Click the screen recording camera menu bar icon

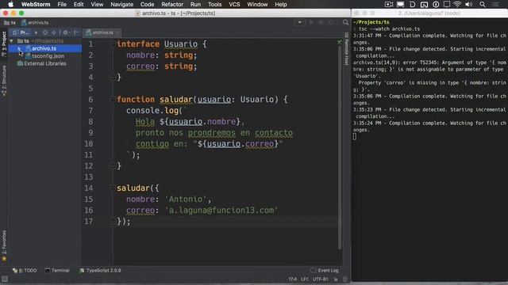tap(389, 5)
